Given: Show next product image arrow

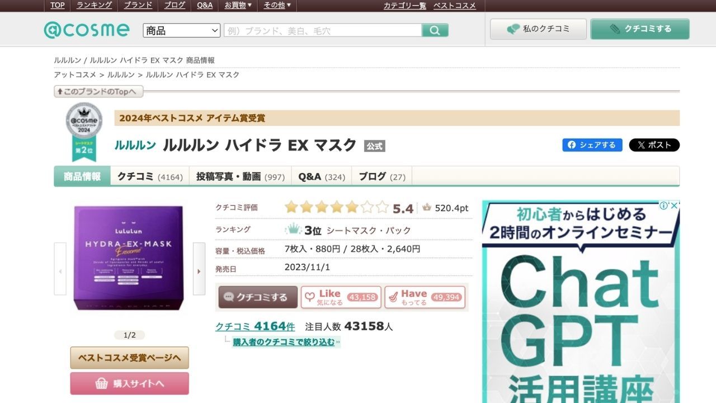Looking at the screenshot, I should [x=199, y=269].
